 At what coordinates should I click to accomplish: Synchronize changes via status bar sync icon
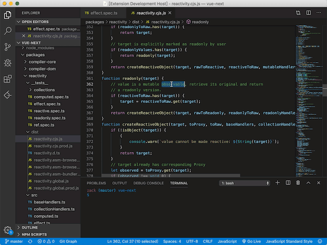[x=30, y=241]
